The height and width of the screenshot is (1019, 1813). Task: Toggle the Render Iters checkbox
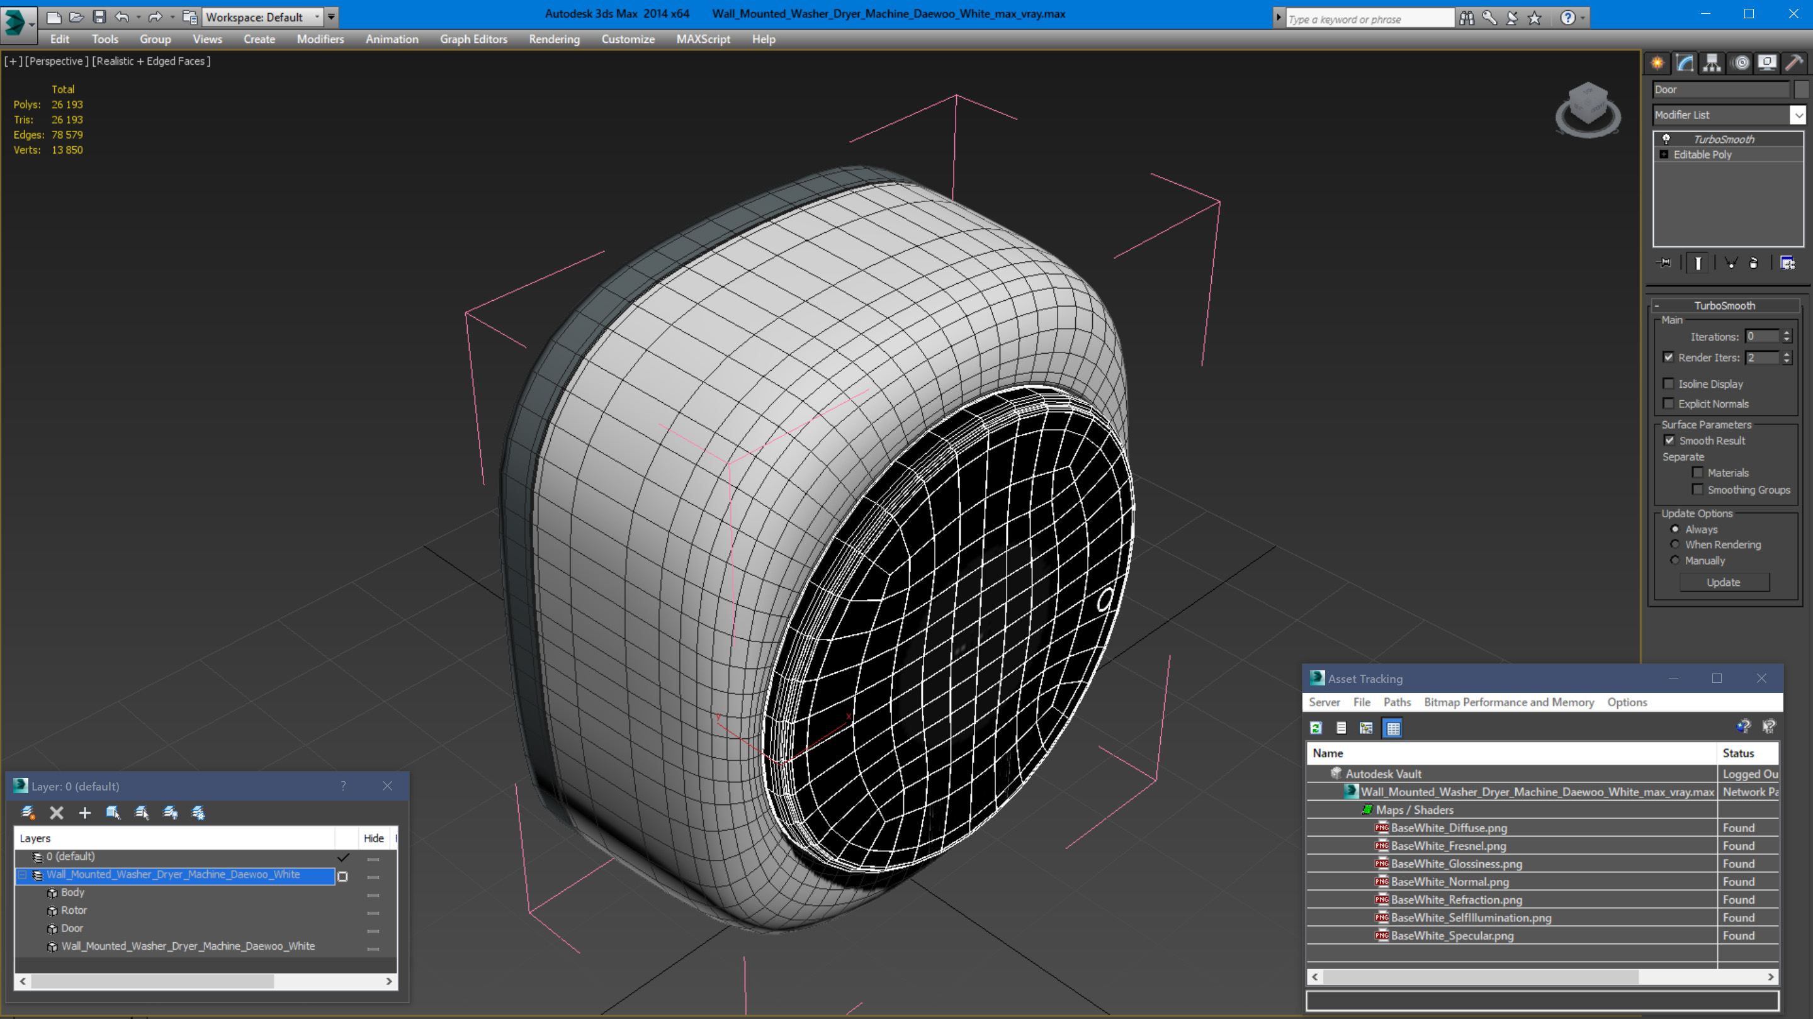pos(1668,357)
